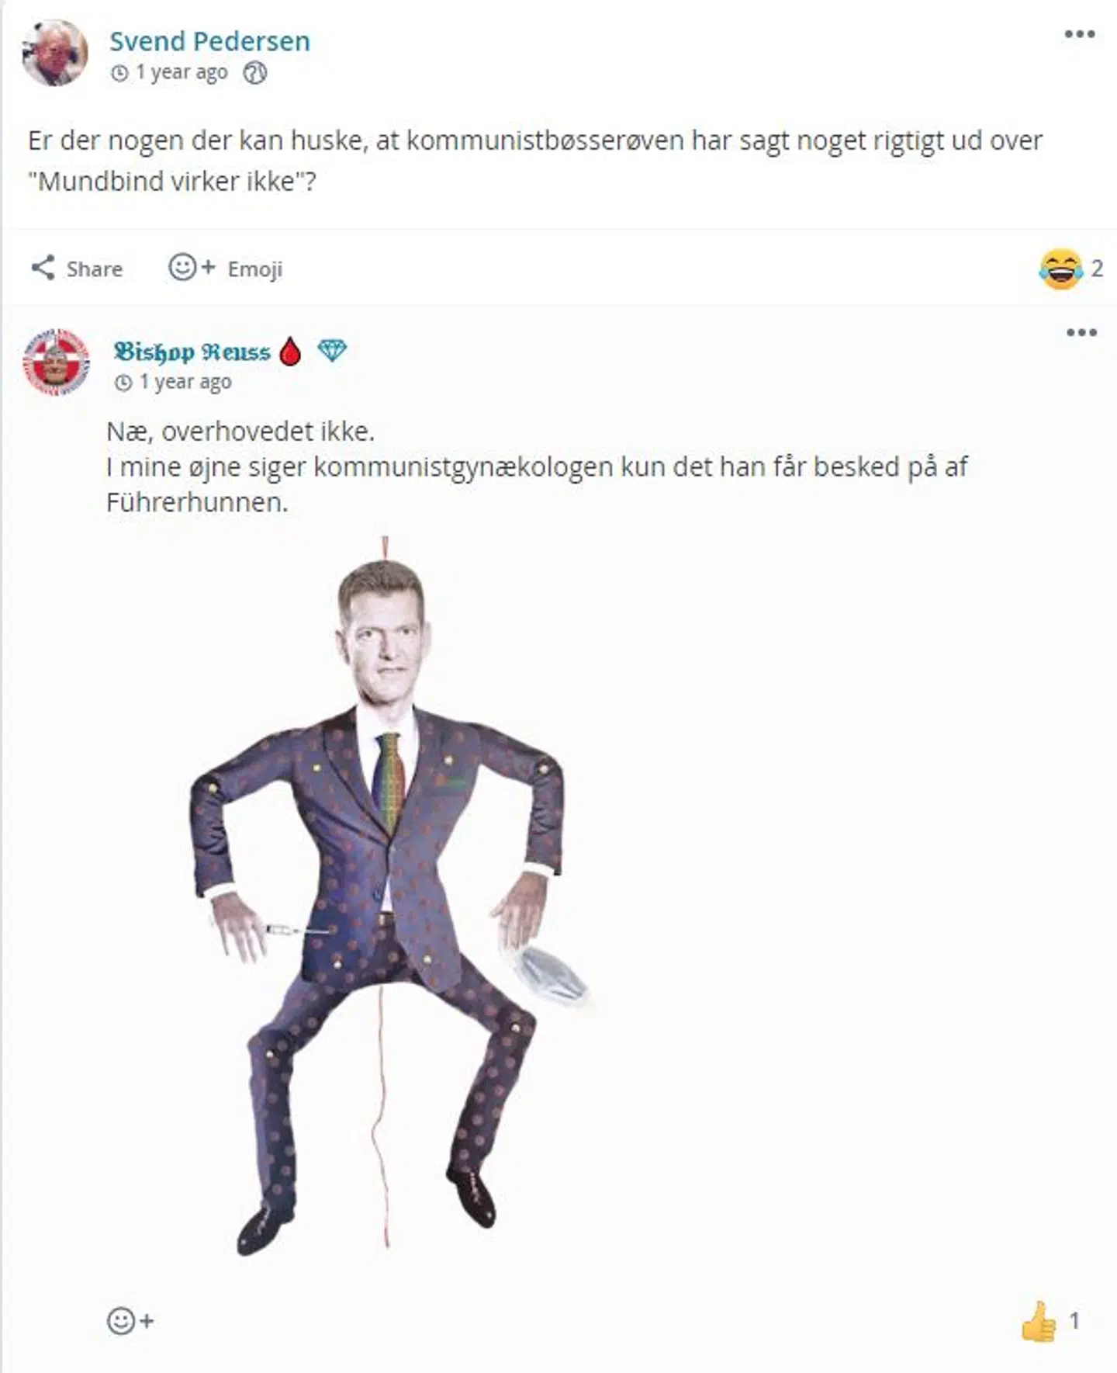Visit Bishop Reuss profile name link

pos(192,352)
